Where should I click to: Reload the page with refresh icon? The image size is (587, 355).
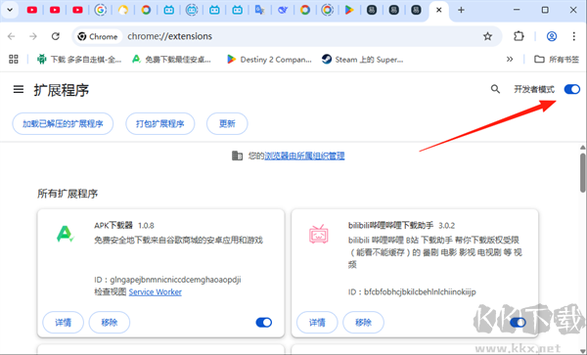click(56, 36)
